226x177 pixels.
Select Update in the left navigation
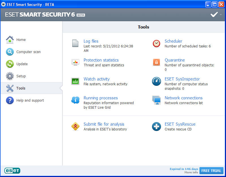[22, 64]
